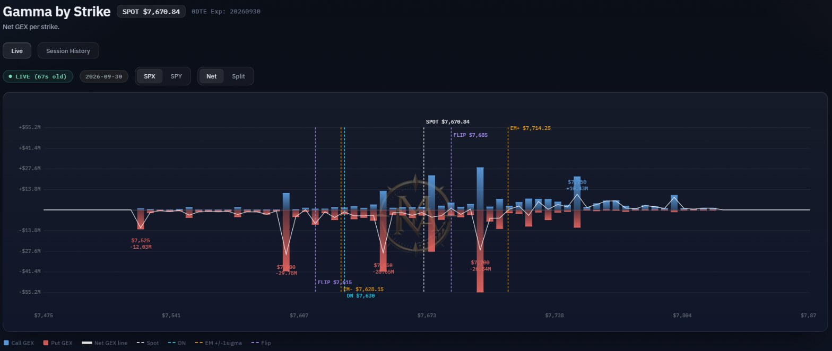
Task: Click the 0DTE Exp: 20260930 label
Action: click(x=226, y=11)
